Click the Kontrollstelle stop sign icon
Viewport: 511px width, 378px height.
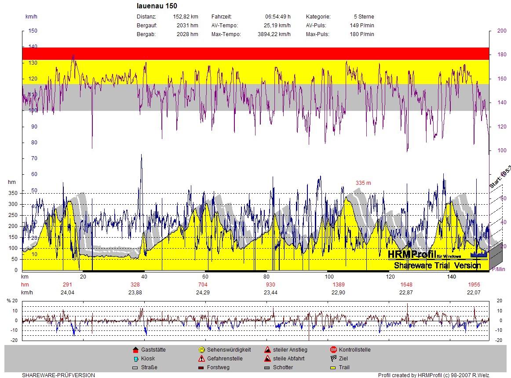point(333,350)
